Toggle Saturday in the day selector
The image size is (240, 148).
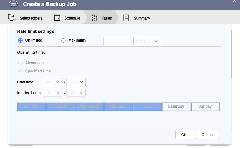(176, 106)
